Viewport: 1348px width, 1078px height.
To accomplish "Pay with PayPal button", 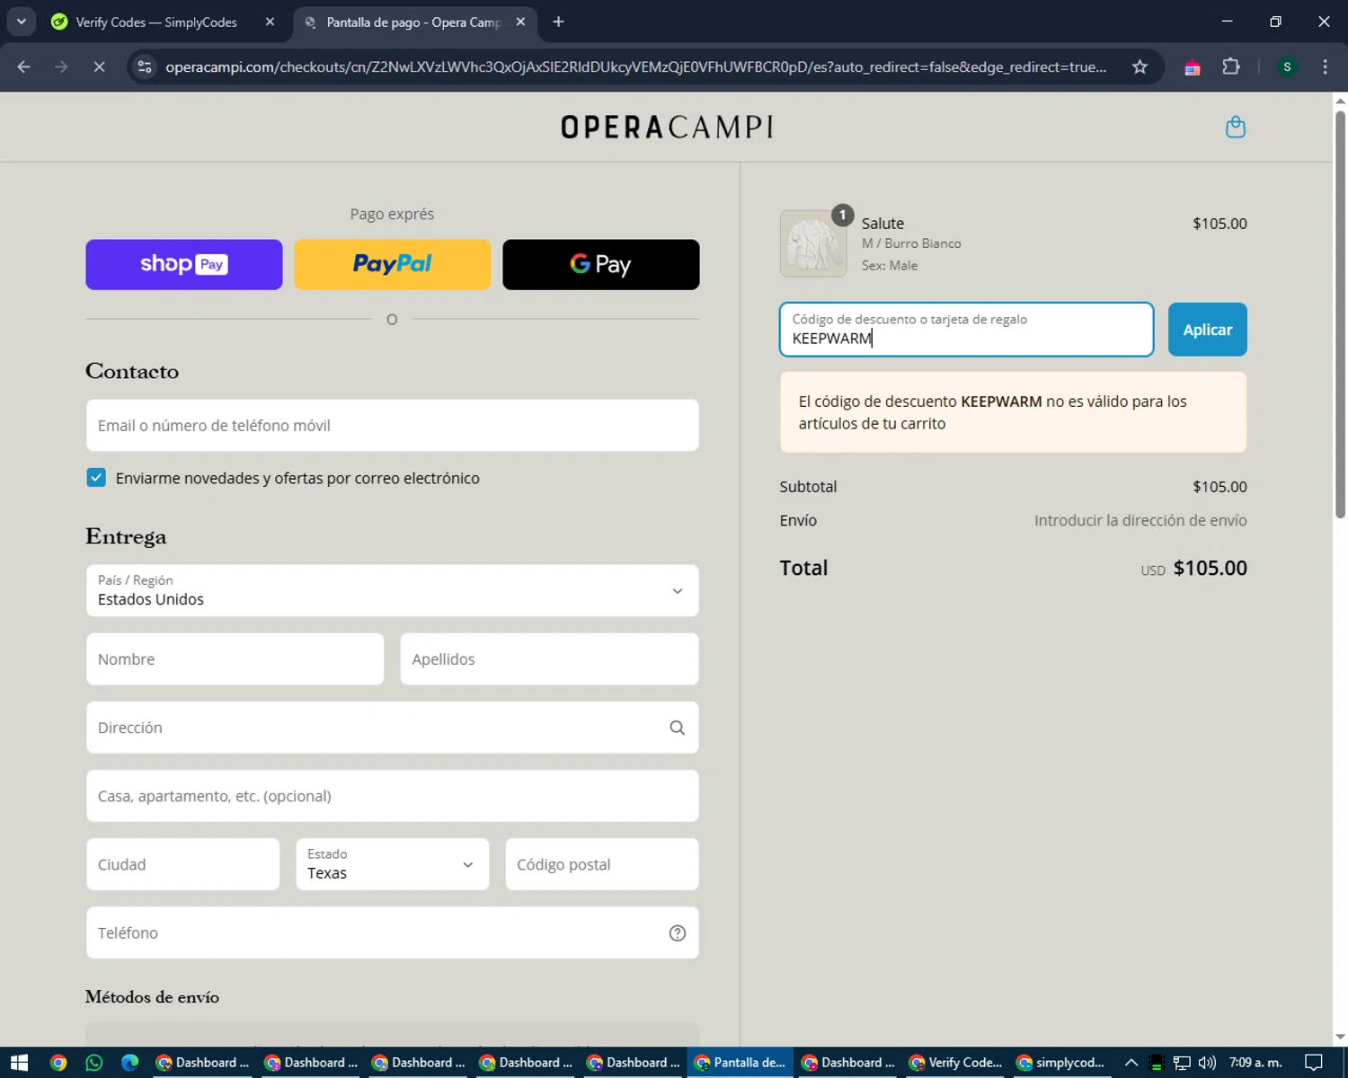I will tap(393, 264).
